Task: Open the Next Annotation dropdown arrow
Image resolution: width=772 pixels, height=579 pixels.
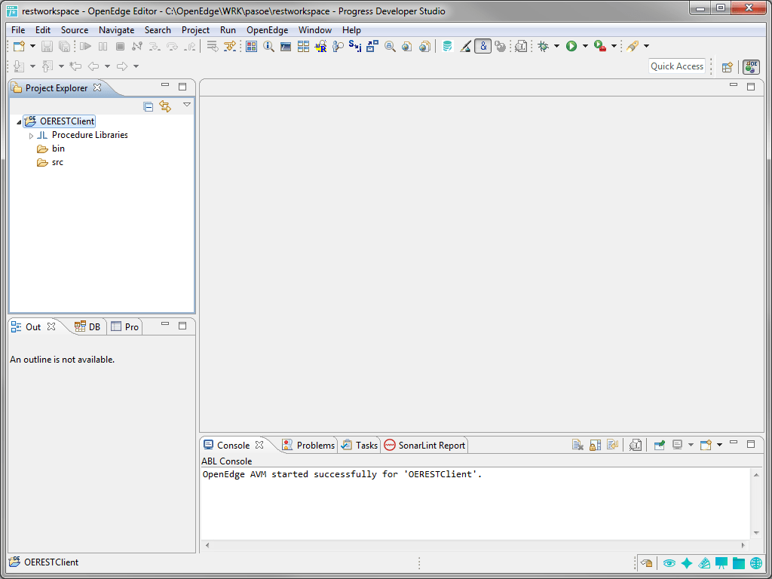Action: tap(32, 66)
